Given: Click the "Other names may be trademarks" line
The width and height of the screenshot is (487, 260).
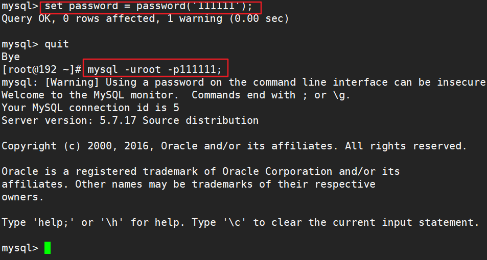Looking at the screenshot, I should coord(188,184).
